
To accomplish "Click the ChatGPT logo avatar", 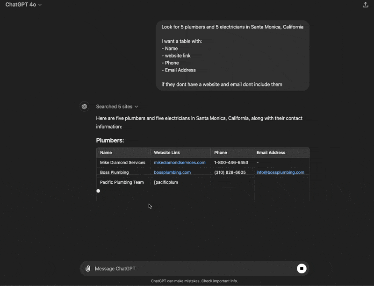I will [84, 106].
